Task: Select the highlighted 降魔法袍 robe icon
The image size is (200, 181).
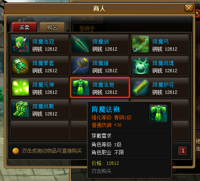Action: (x=80, y=87)
